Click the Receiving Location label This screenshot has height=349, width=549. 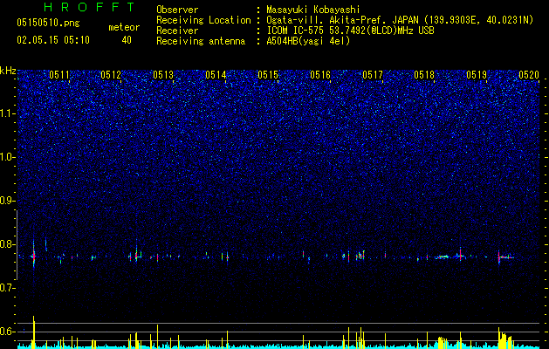pyautogui.click(x=203, y=20)
